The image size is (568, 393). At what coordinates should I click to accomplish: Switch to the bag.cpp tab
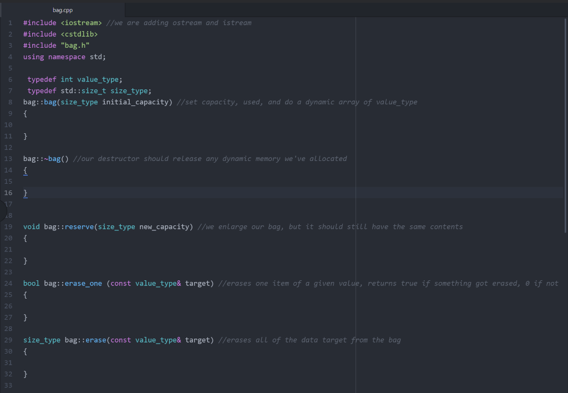tap(63, 9)
